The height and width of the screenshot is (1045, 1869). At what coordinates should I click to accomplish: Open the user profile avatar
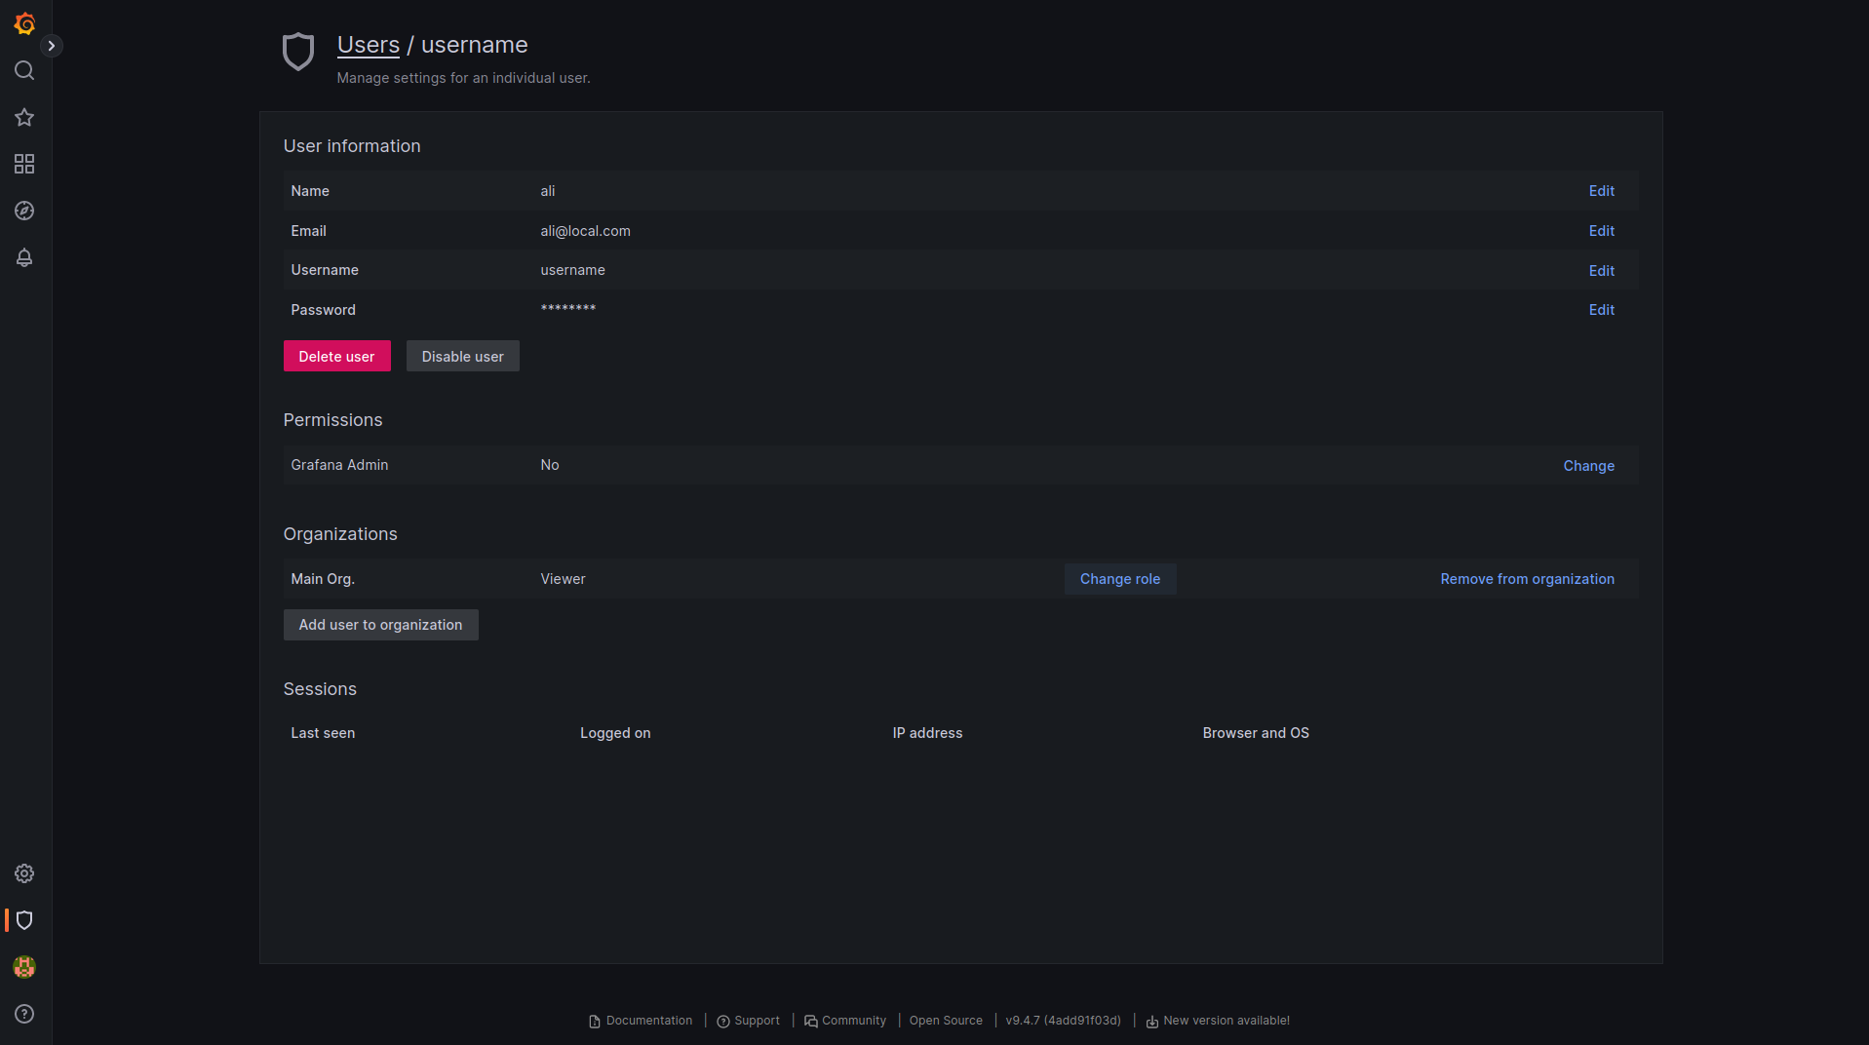[24, 967]
